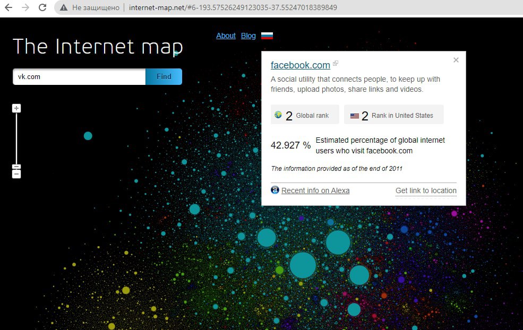Click the address bar URL
This screenshot has height=330, width=523.
click(233, 7)
